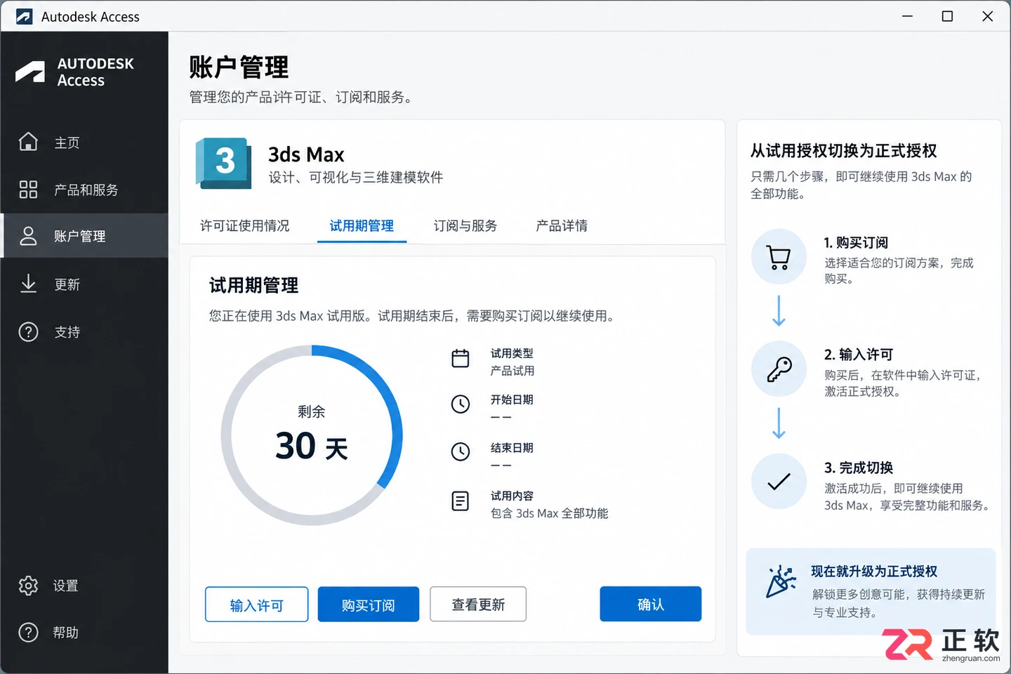Image resolution: width=1011 pixels, height=674 pixels.
Task: Click the gear icon for 设置
Action: (x=28, y=586)
